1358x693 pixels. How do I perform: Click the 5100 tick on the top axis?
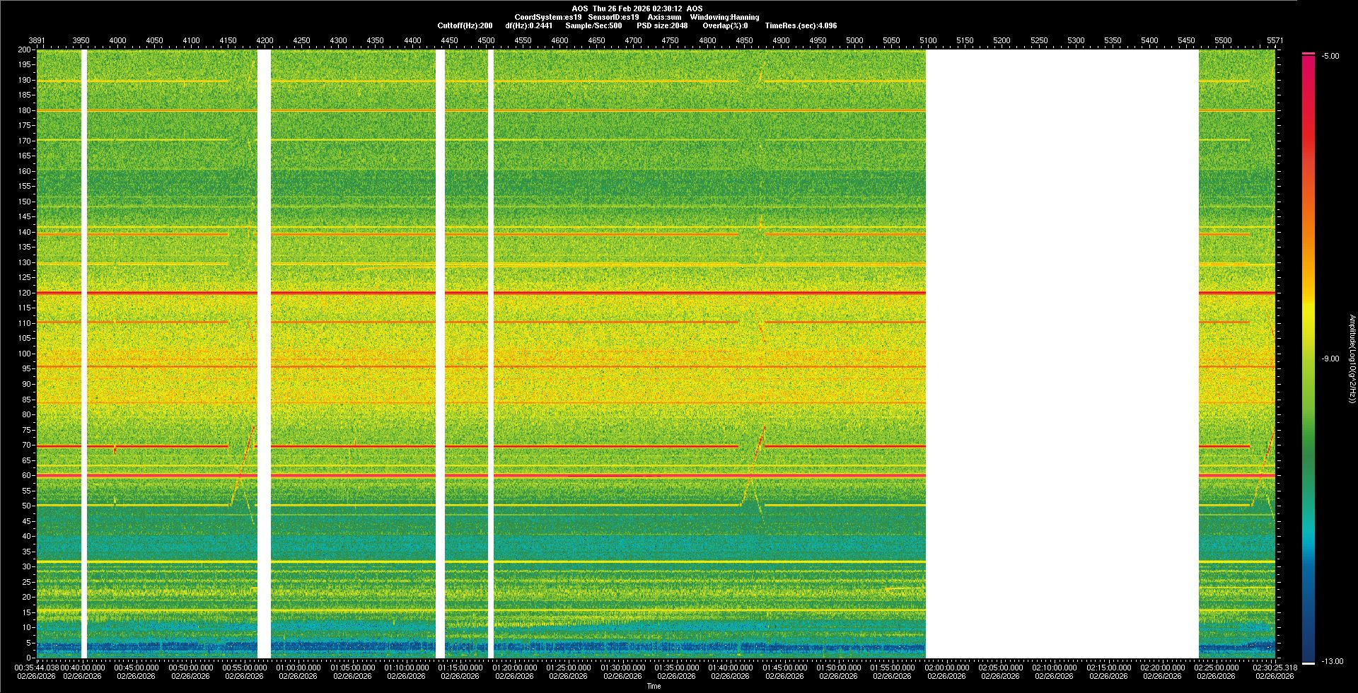point(928,40)
